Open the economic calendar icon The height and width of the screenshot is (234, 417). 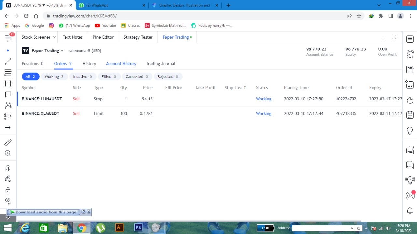pos(410,115)
